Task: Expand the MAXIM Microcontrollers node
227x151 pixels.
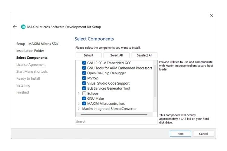Action: coord(79,104)
